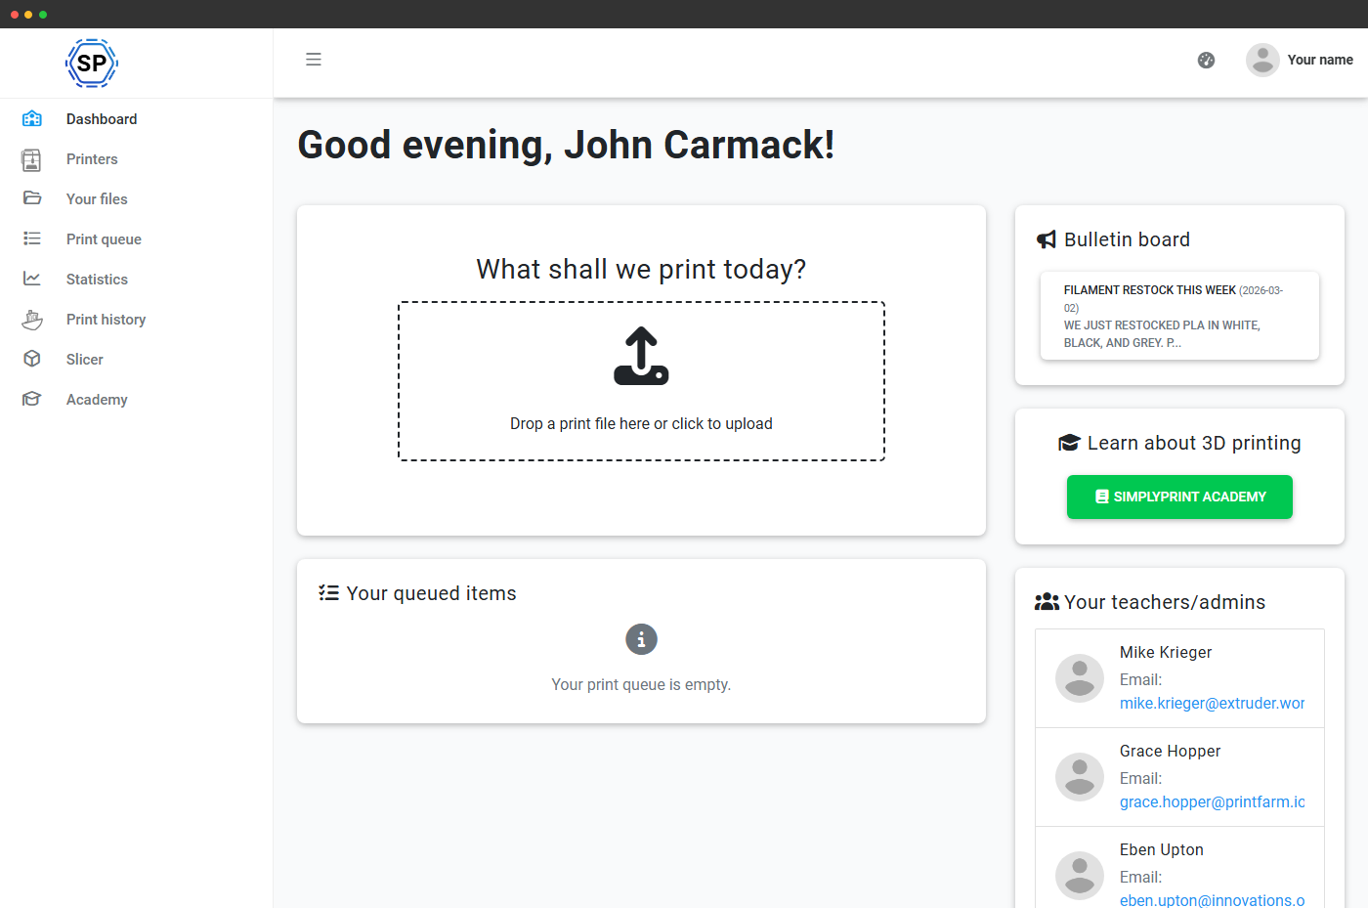Open Your files folder icon
Viewport: 1368px width, 908px height.
[32, 198]
